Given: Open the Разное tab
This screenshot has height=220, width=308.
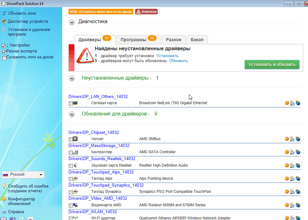Looking at the screenshot, I should coord(174,40).
